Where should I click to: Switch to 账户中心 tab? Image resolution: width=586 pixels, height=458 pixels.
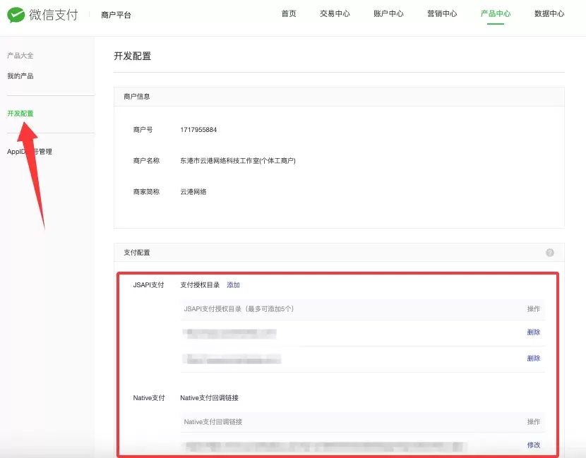tap(389, 14)
